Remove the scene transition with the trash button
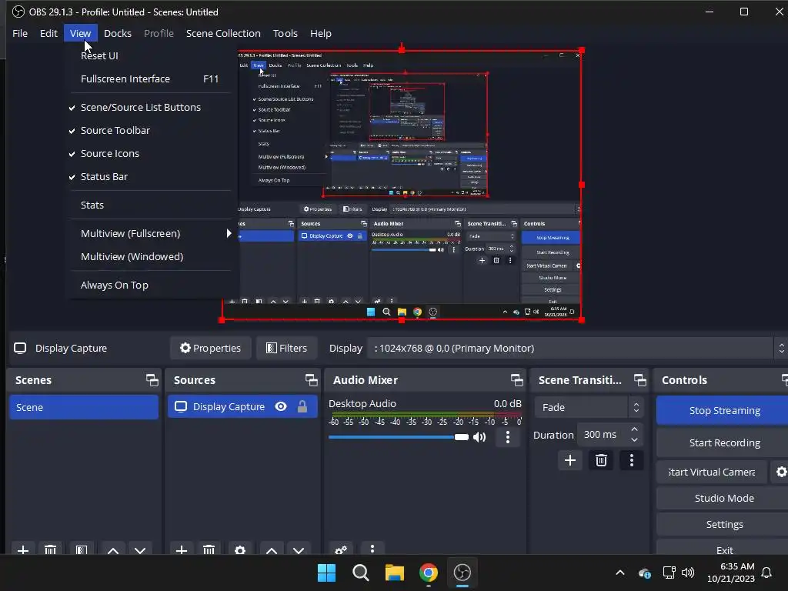This screenshot has height=591, width=788. [601, 460]
